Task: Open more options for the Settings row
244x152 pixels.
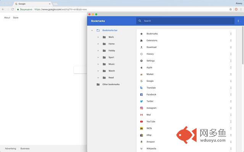Action: 231,61
